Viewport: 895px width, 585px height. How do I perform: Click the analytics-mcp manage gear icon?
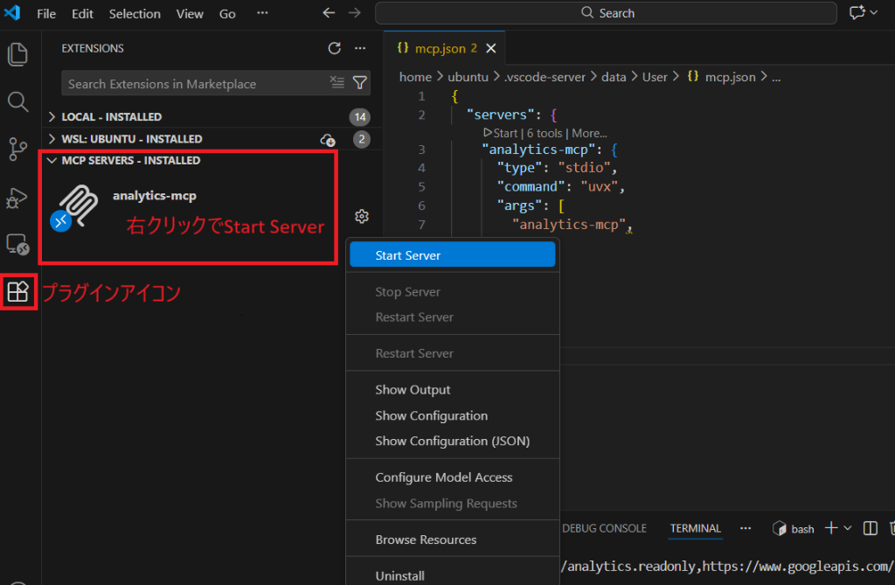(362, 216)
